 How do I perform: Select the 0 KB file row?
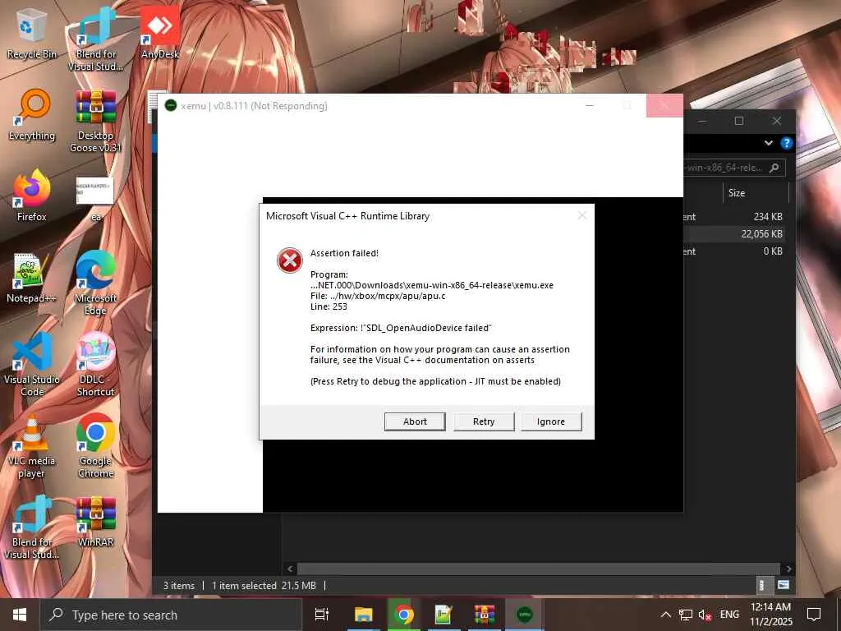tap(733, 251)
